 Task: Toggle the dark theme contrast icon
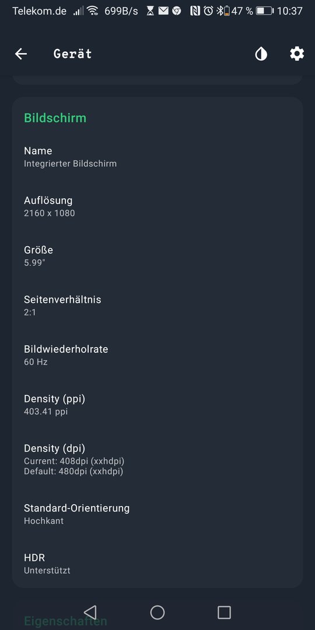[x=261, y=54]
